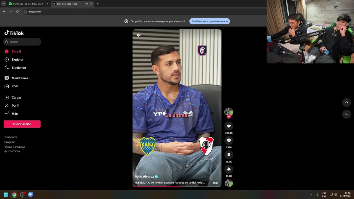Share the video using the arrow icon
354x199 pixels.
click(229, 169)
